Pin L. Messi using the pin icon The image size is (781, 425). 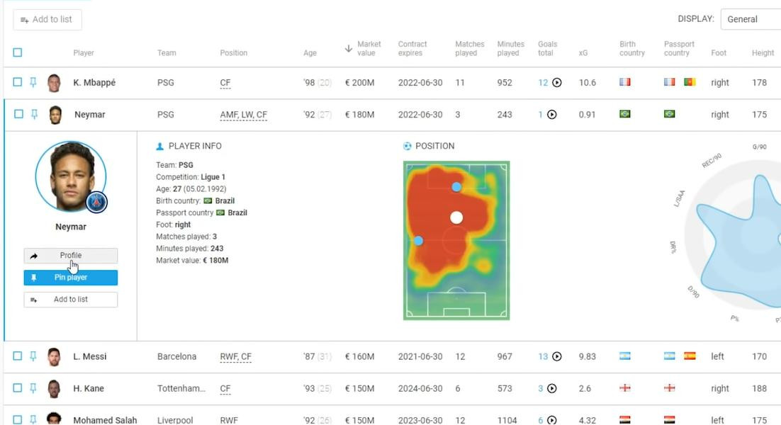coord(33,356)
